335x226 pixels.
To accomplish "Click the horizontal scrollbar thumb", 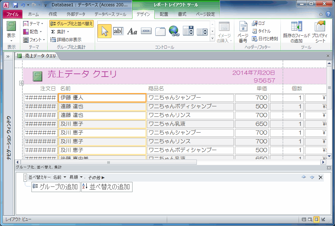I will click(109, 162).
